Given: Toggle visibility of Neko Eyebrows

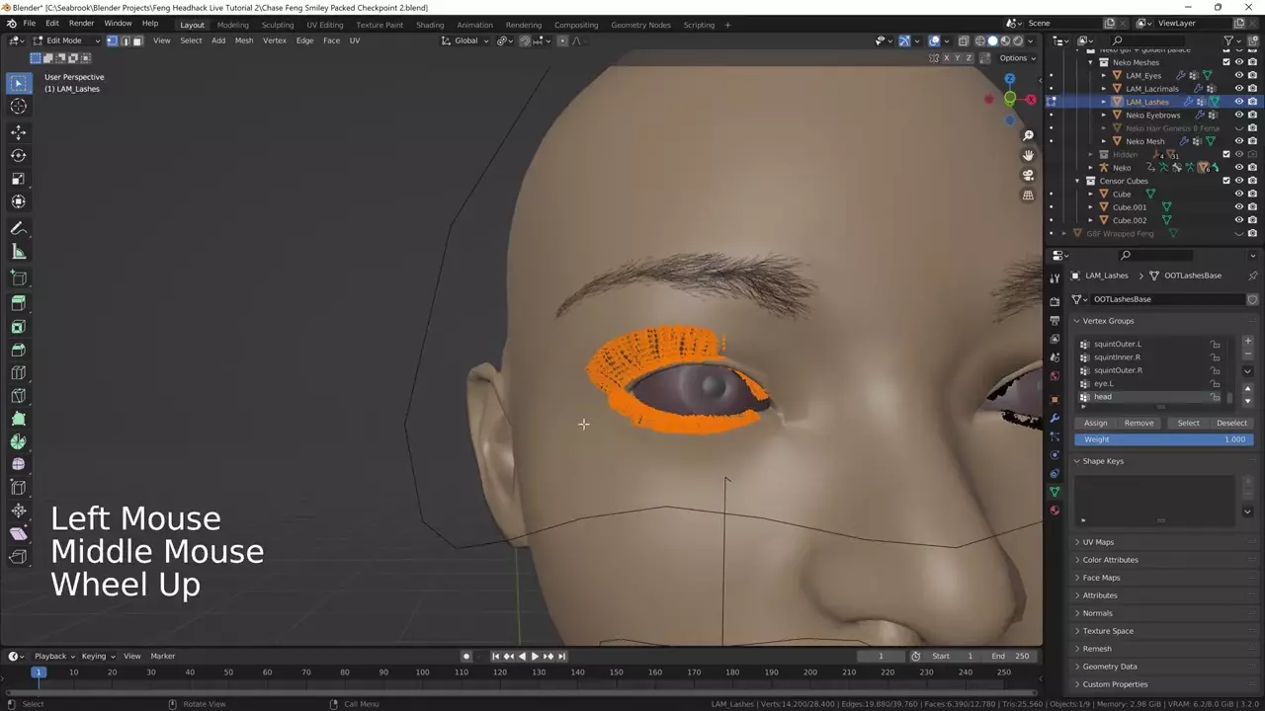Looking at the screenshot, I should click(x=1238, y=115).
